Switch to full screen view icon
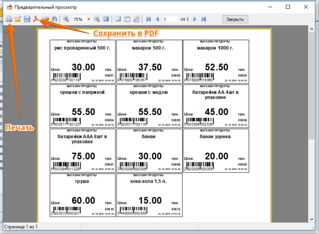Viewport: 319px width, 234px height. tap(106, 19)
